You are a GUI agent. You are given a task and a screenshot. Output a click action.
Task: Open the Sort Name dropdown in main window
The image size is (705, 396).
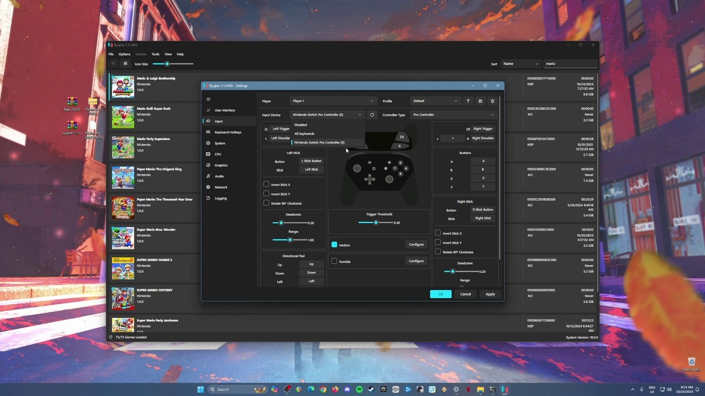point(520,64)
